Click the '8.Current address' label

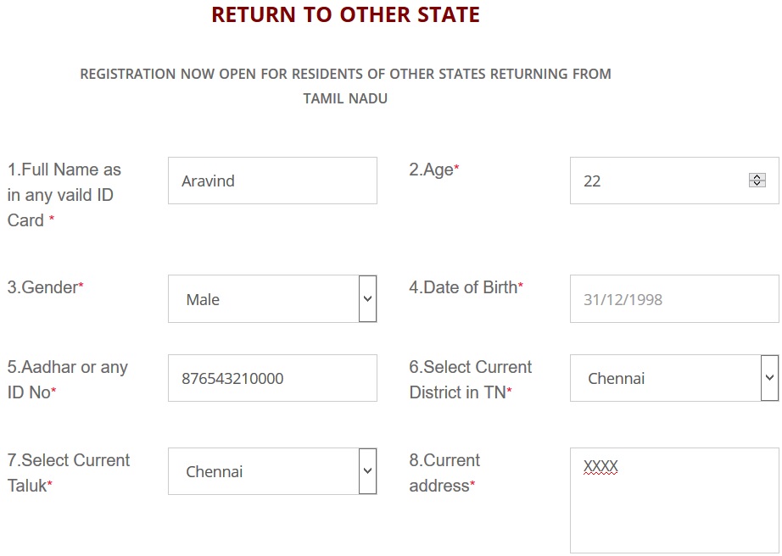coord(444,472)
